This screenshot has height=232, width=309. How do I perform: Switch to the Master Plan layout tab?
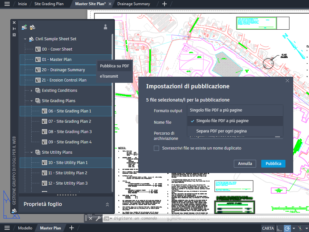coord(50,228)
